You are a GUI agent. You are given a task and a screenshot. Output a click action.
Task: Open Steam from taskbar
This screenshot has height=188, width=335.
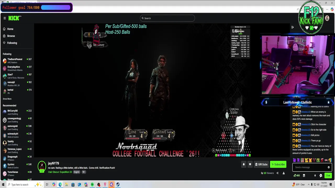[x=118, y=185]
